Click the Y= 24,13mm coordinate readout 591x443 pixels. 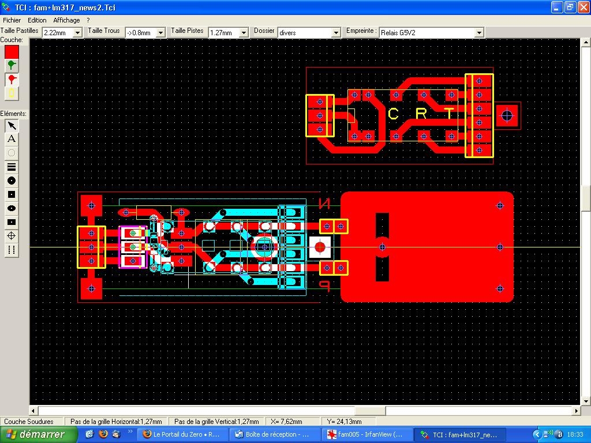coord(344,422)
